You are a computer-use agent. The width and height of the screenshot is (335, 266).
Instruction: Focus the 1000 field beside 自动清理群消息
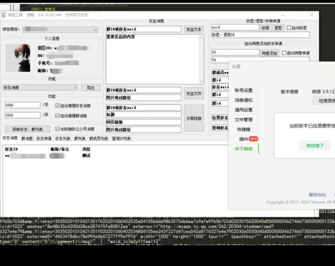(23, 115)
